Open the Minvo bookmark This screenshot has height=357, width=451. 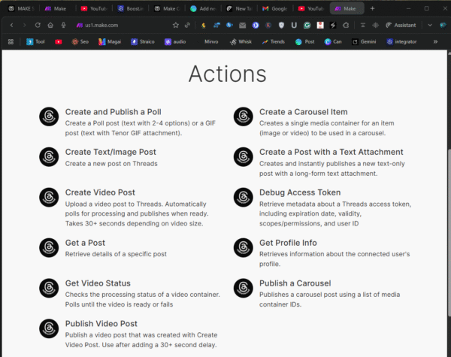(x=211, y=41)
